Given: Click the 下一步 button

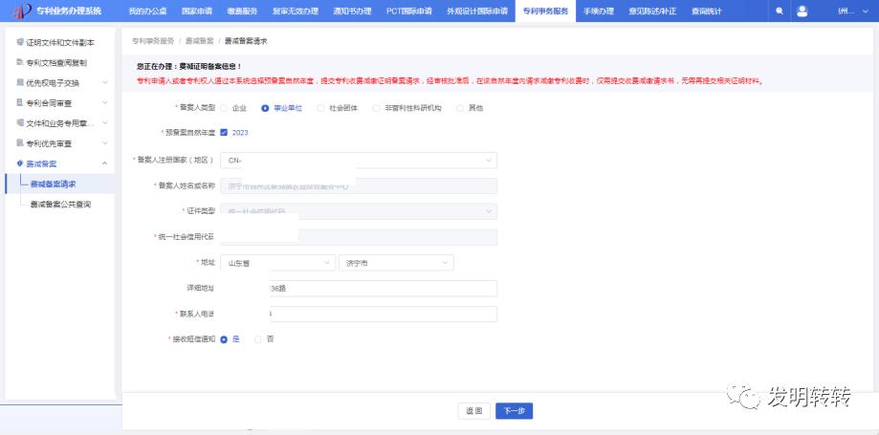Looking at the screenshot, I should tap(514, 411).
